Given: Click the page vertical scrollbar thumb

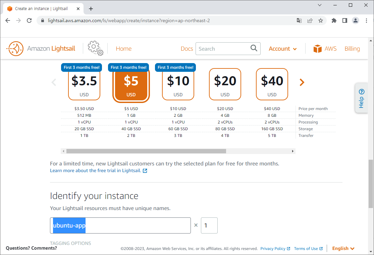Looking at the screenshot, I should (x=371, y=184).
